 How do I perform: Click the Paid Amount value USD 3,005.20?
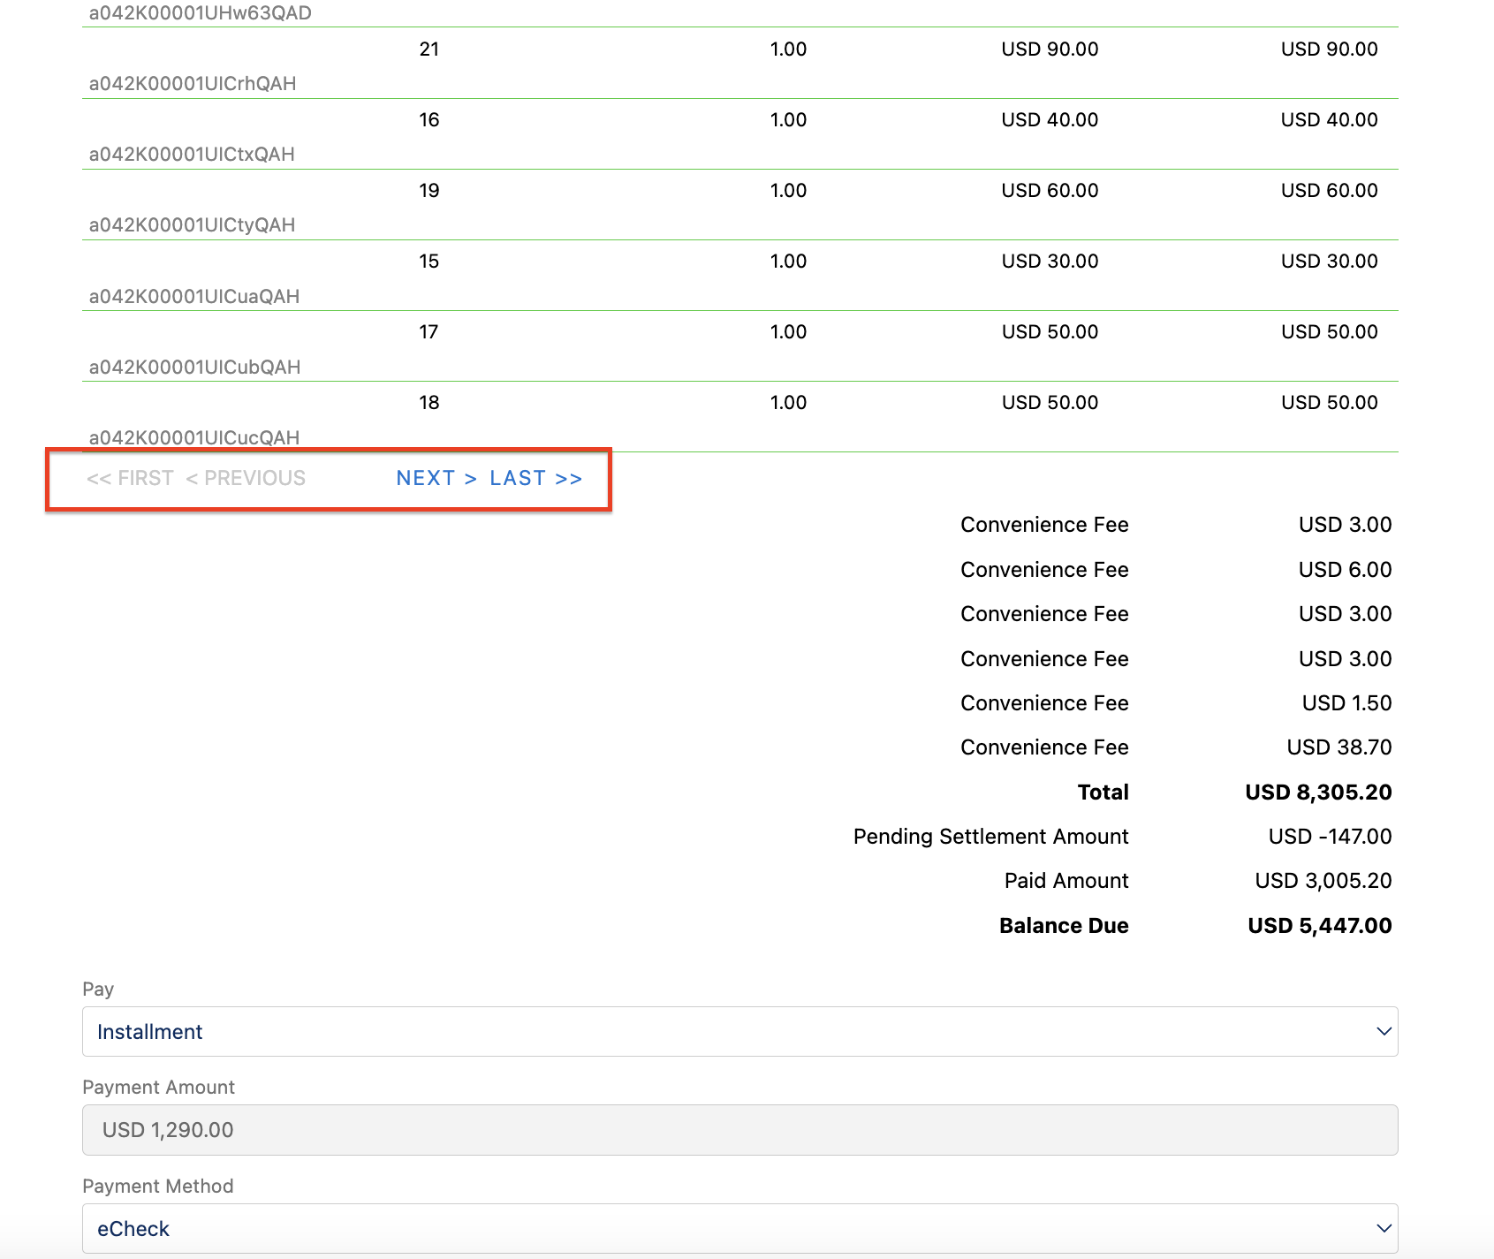tap(1323, 880)
